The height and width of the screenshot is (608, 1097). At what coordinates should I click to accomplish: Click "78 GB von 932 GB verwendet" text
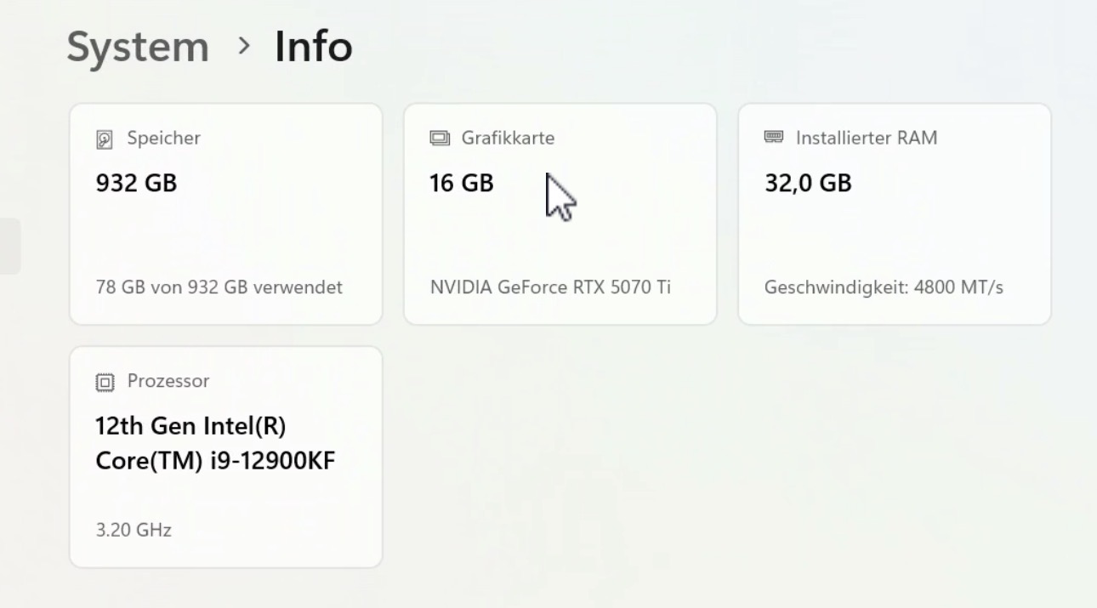[x=219, y=287]
